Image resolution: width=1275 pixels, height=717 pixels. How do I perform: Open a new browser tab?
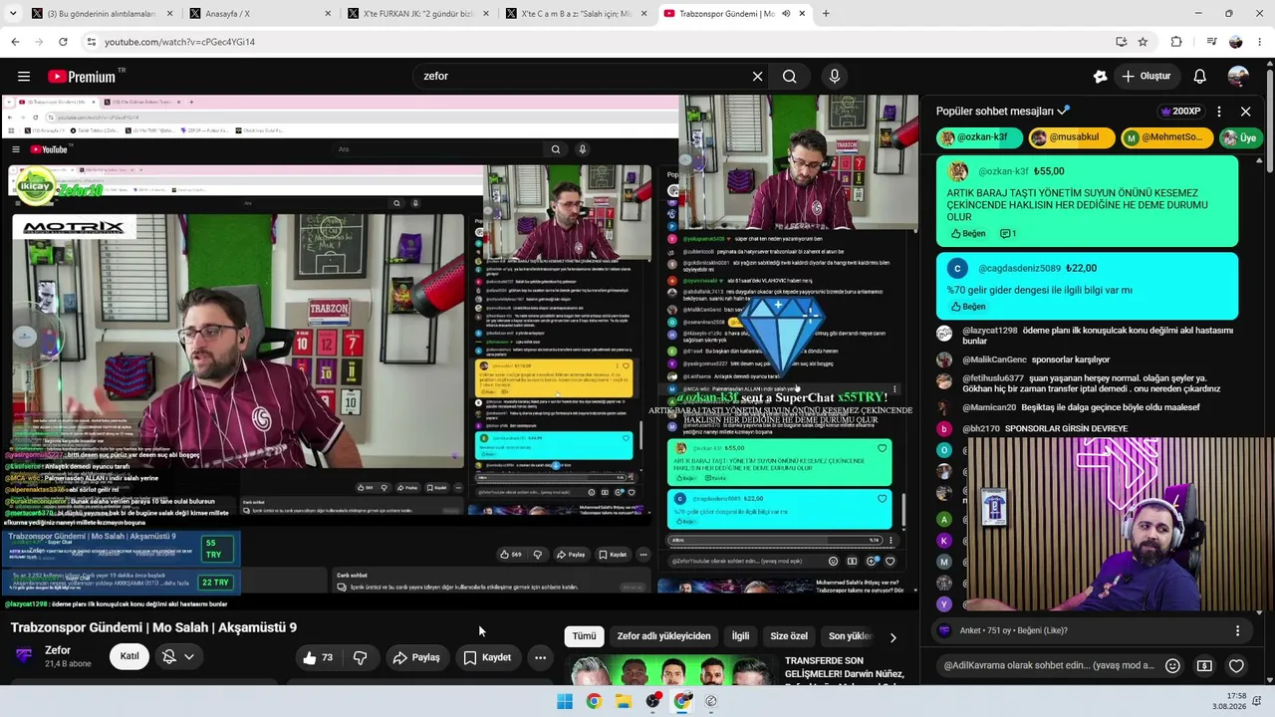[826, 14]
